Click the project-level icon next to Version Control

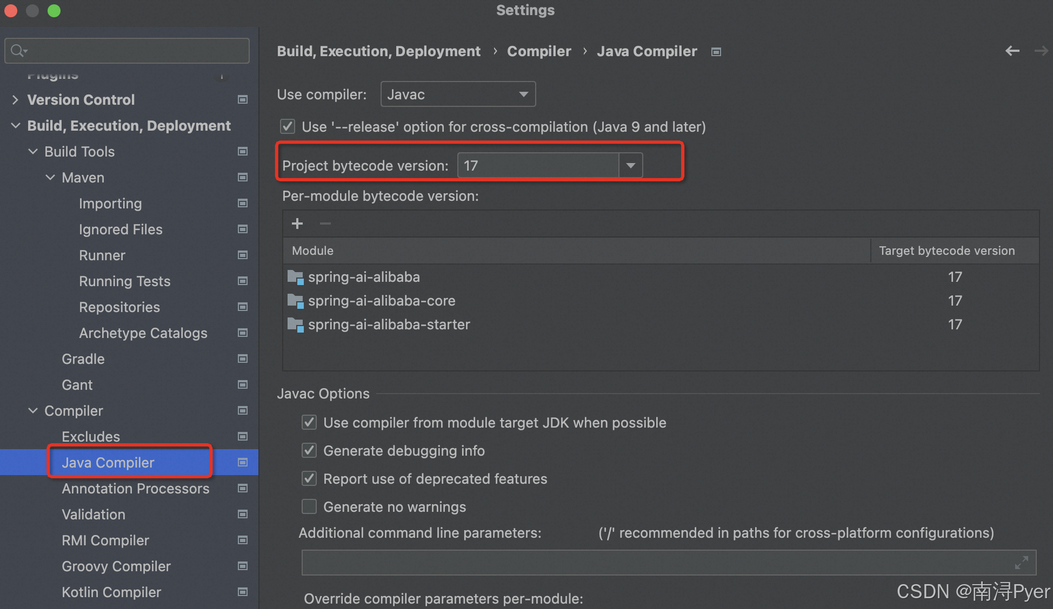click(x=243, y=99)
